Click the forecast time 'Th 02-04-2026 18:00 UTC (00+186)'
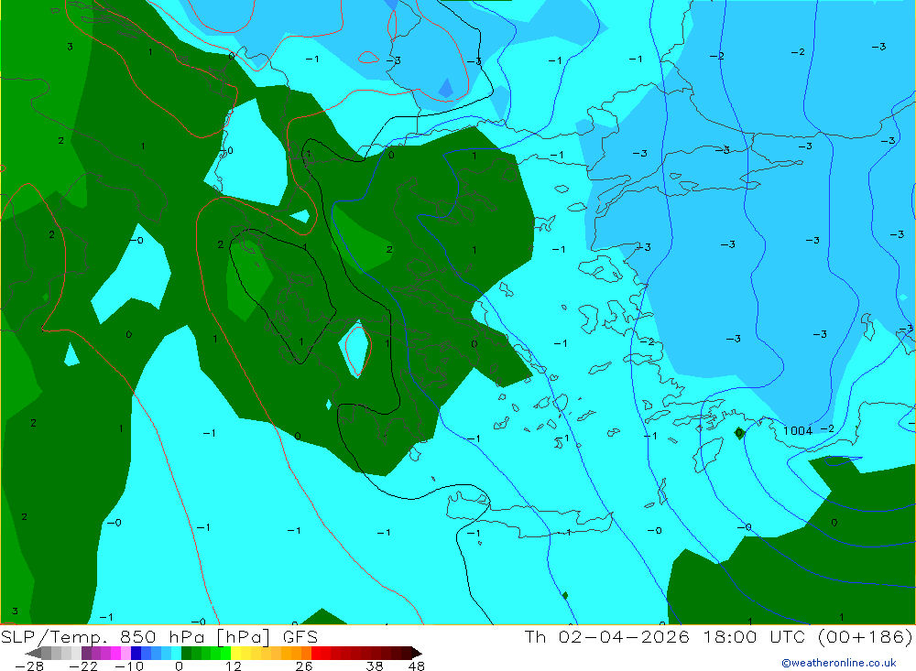Image resolution: width=916 pixels, height=671 pixels. 718,636
